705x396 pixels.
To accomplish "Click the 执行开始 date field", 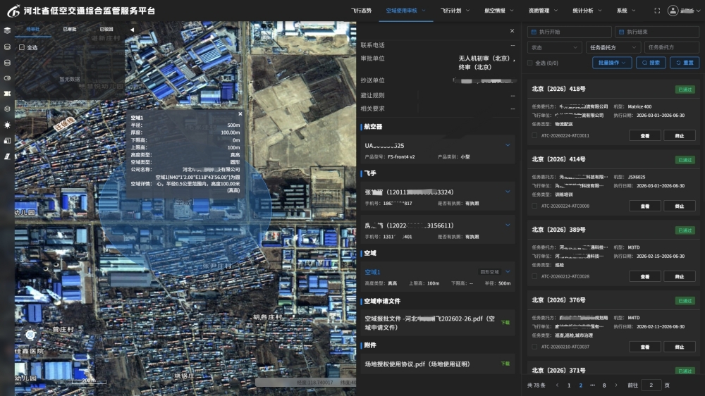I will pos(570,32).
